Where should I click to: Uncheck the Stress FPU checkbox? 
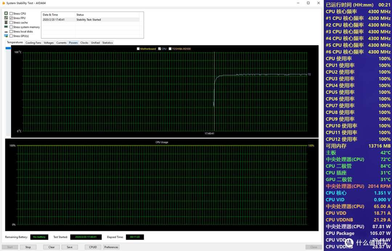point(11,18)
